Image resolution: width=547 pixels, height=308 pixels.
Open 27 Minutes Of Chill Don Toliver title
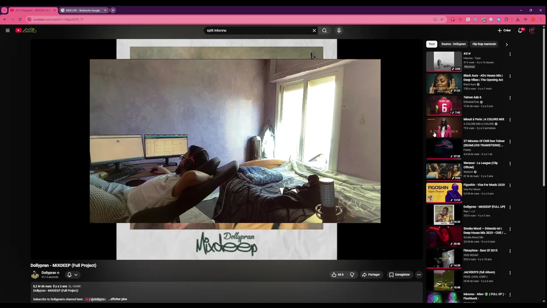[484, 143]
